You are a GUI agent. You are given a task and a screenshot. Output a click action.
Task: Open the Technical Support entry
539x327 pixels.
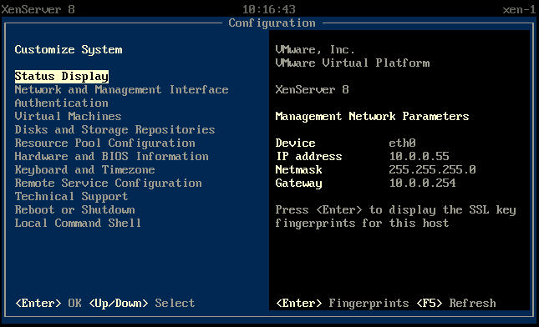coord(72,197)
